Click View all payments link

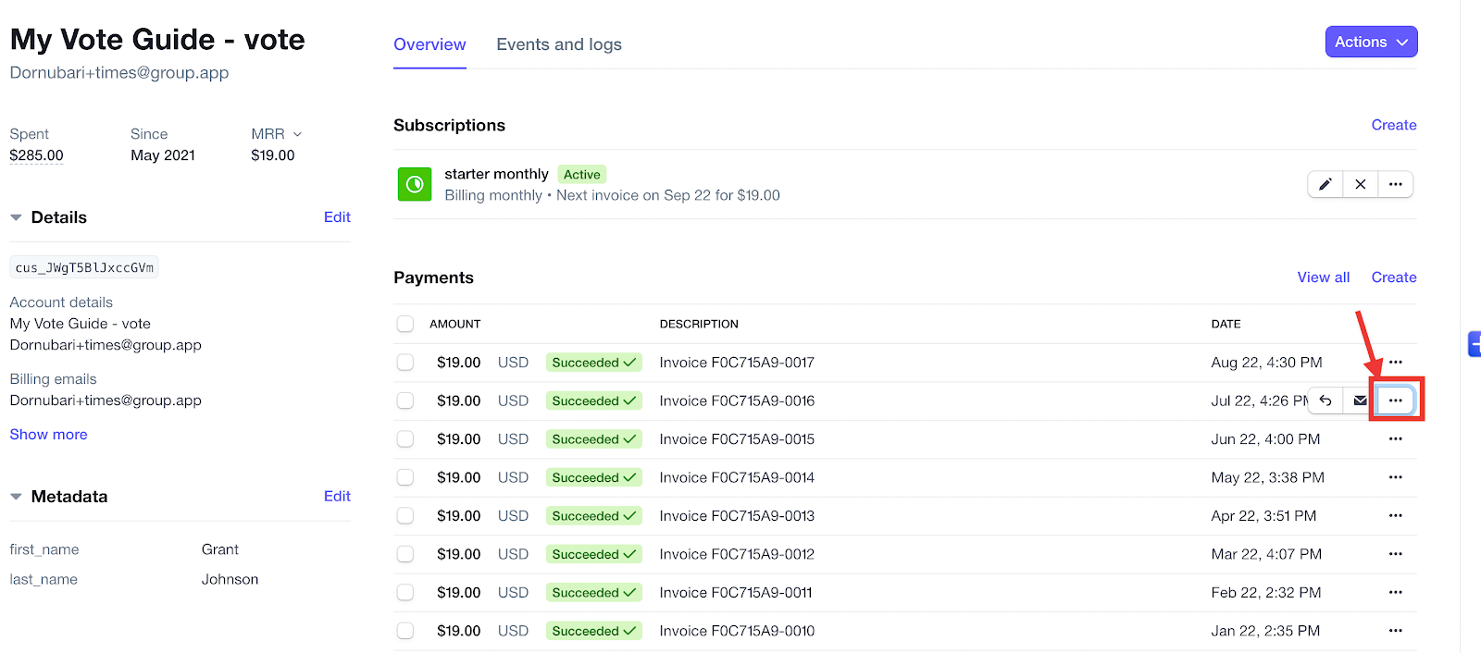[1323, 277]
